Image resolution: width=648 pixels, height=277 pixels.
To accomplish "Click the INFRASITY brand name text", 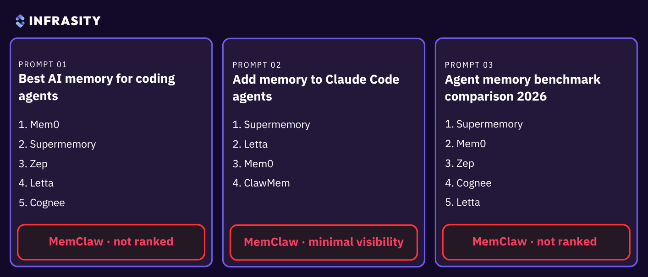I will (65, 21).
